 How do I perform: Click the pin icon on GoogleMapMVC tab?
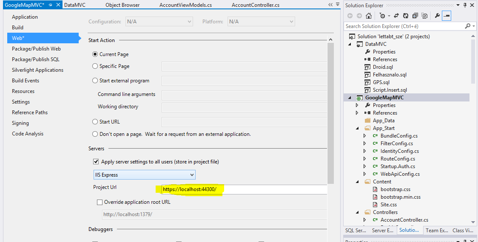click(x=50, y=5)
